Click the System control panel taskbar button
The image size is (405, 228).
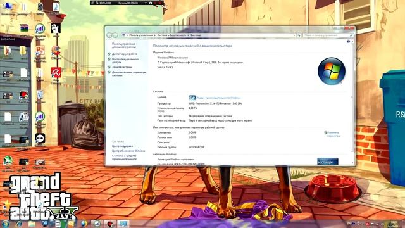(x=123, y=224)
